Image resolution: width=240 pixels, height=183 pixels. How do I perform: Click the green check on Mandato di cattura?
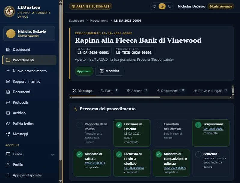pos(80,154)
